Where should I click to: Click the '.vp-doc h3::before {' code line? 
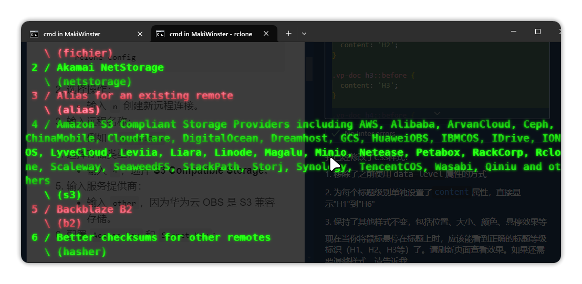click(x=373, y=75)
